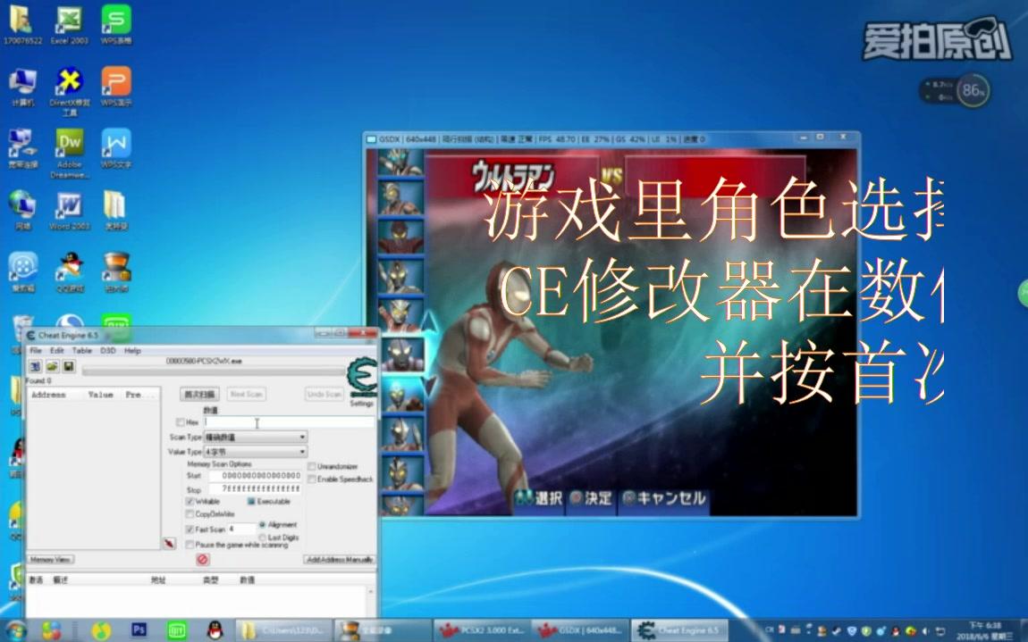Image resolution: width=1028 pixels, height=642 pixels.
Task: Select the Last Digits radio button
Action: (263, 538)
